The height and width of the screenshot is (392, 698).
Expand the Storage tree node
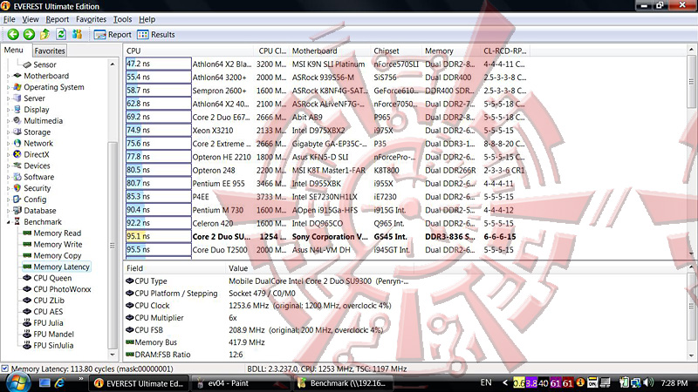click(9, 132)
